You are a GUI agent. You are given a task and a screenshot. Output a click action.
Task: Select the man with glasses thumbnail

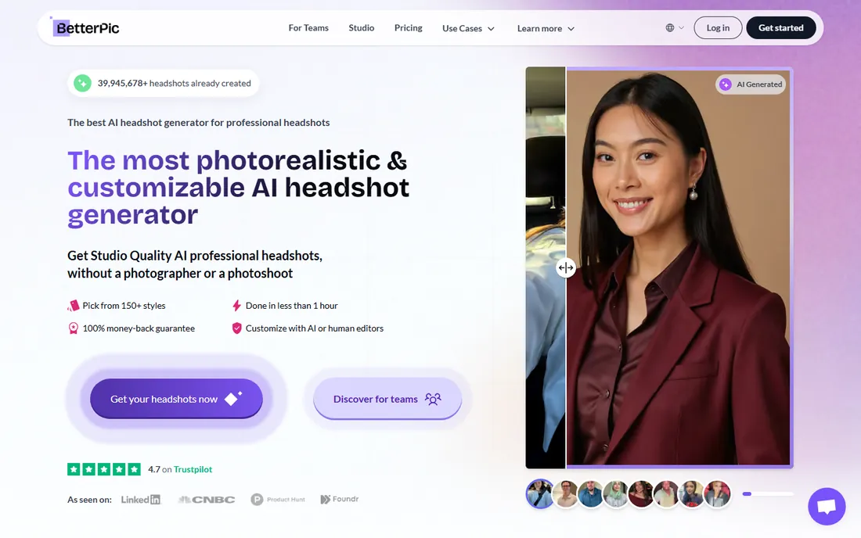(x=566, y=494)
